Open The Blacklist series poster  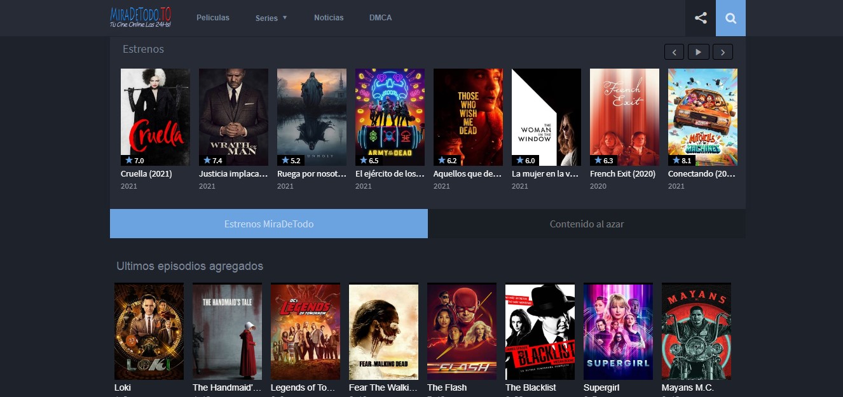540,332
